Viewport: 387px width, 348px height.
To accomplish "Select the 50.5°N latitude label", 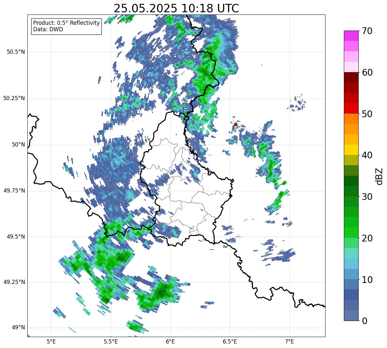I will pyautogui.click(x=16, y=52).
